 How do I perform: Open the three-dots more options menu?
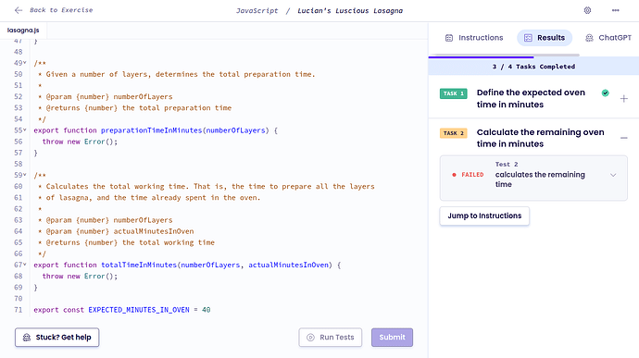click(615, 10)
